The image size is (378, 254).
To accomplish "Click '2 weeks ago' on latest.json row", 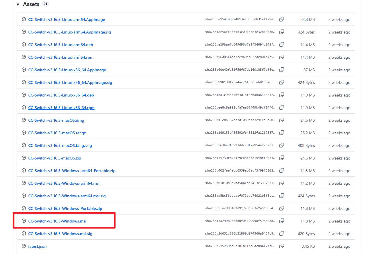I will [339, 246].
